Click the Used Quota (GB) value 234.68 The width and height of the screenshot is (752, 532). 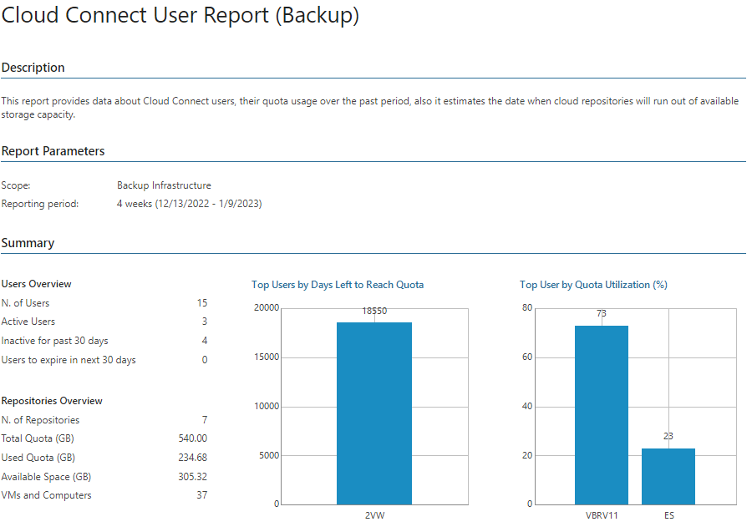point(193,457)
